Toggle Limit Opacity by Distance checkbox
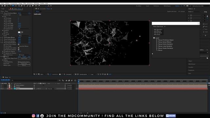 click(x=19, y=49)
